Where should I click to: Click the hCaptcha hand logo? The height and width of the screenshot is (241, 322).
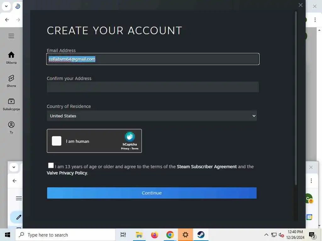click(x=130, y=137)
